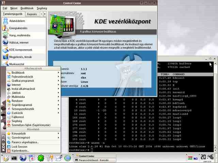Image resolution: width=218 pixels, height=163 pixels.
Task: Open the K menu launcher on the panel
Action: (x=5, y=158)
